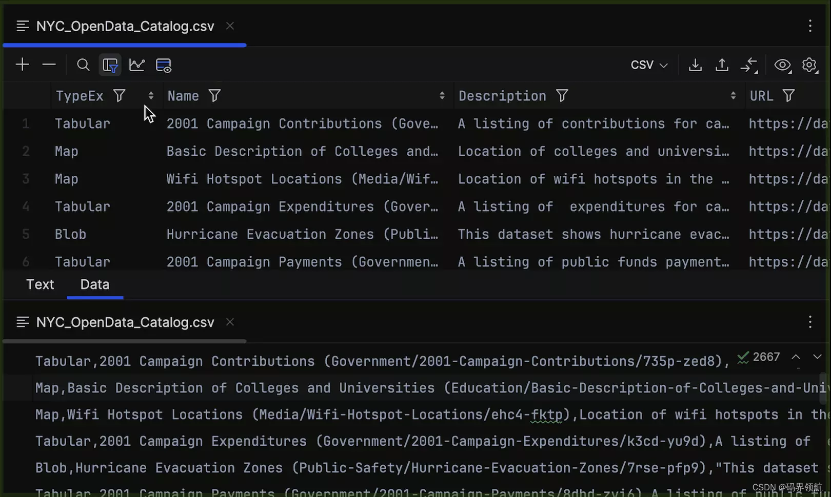Filter the TypeEx column
The image size is (831, 497).
point(119,96)
